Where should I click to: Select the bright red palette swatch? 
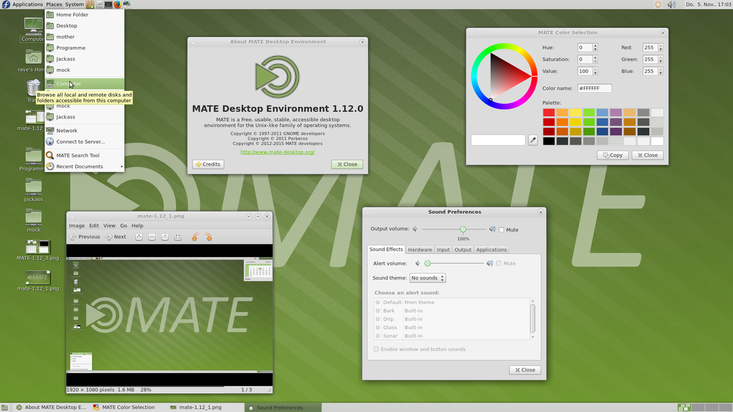pos(549,113)
